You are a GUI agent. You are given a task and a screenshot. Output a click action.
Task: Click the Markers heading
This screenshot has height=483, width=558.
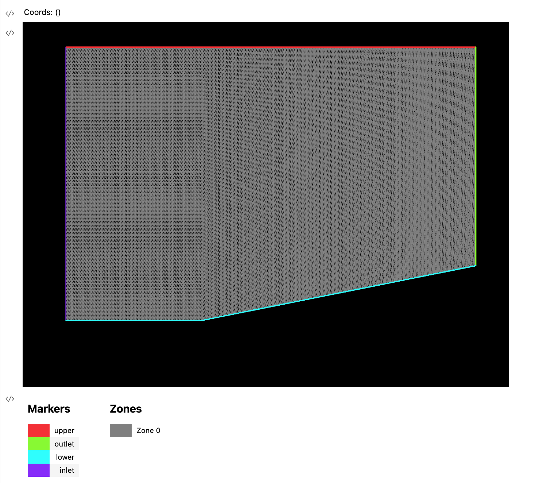coord(49,409)
